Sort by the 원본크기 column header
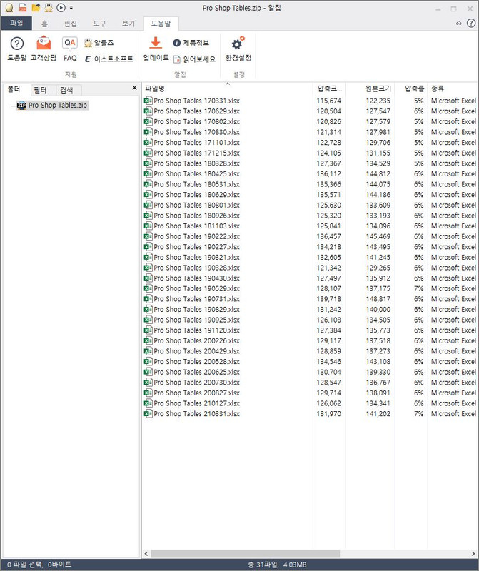 (x=370, y=89)
